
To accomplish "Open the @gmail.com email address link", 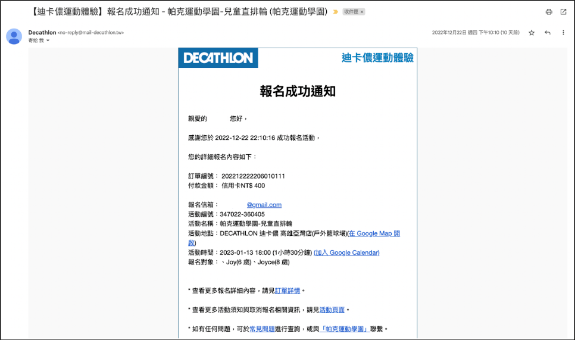I will tap(264, 205).
